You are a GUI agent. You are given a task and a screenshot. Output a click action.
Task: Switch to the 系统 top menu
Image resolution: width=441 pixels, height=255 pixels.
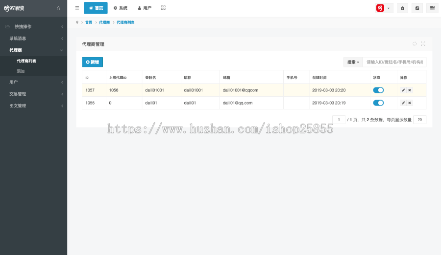click(121, 8)
